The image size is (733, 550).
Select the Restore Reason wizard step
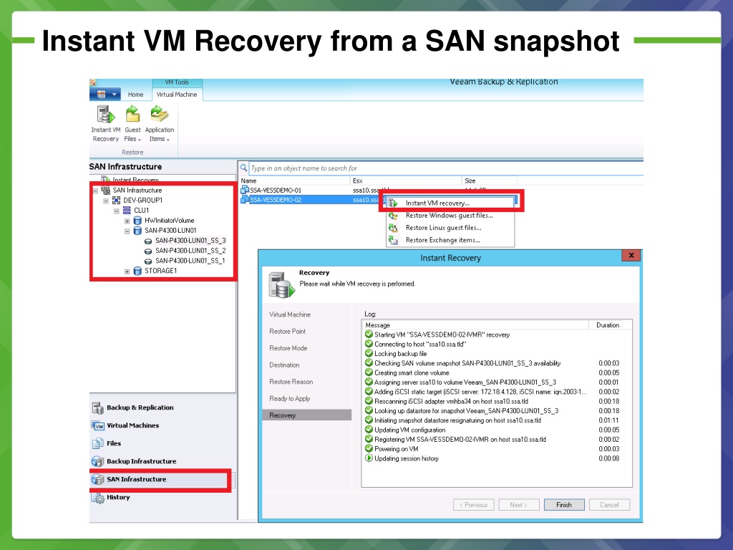(x=291, y=382)
